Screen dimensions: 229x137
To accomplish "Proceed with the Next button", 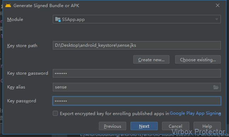I will pos(144,126).
